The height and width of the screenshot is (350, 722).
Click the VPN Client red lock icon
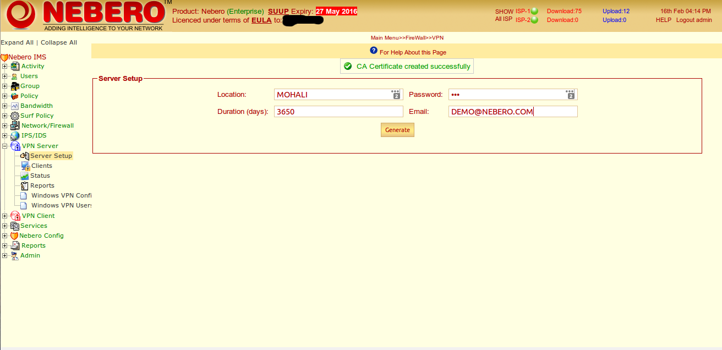[15, 216]
